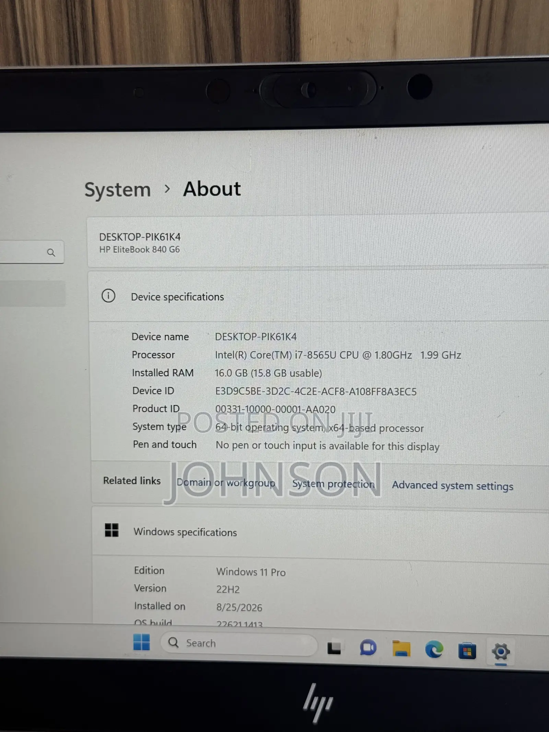
Task: Click the About page heading
Action: [x=212, y=189]
